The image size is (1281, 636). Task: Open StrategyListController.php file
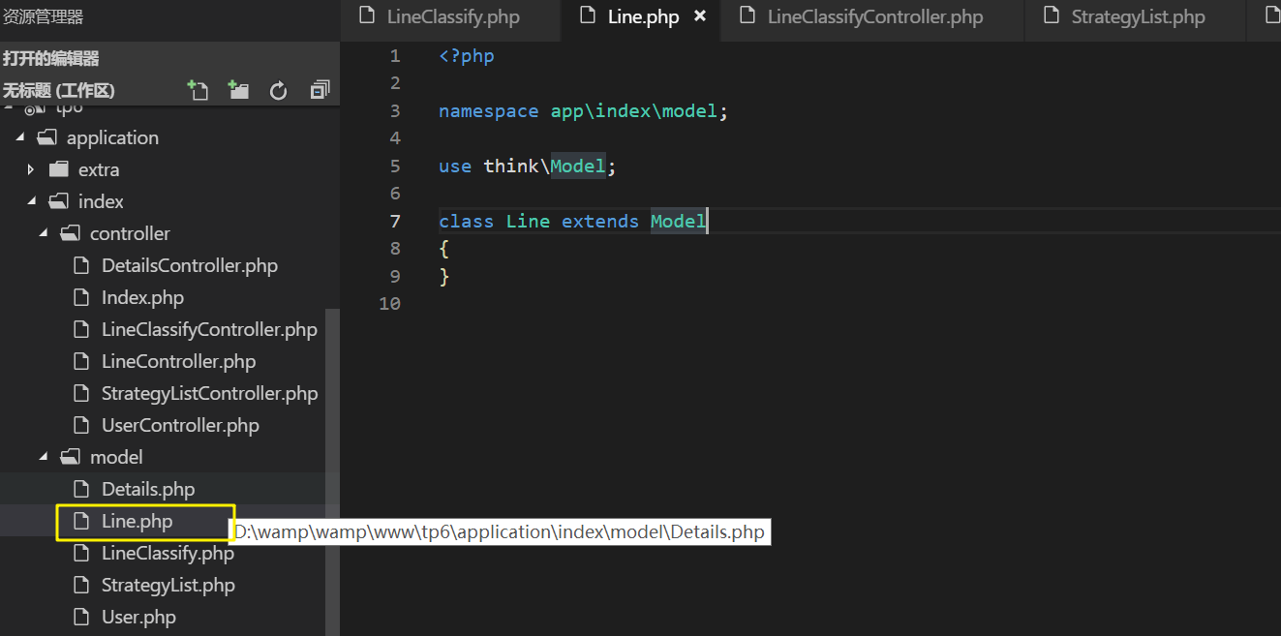(209, 393)
